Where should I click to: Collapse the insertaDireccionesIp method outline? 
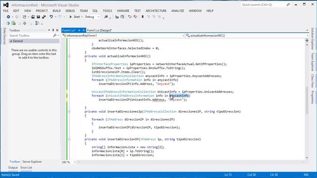pyautogui.click(x=69, y=111)
